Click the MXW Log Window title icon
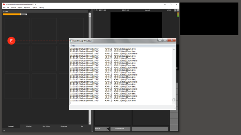 [71, 41]
